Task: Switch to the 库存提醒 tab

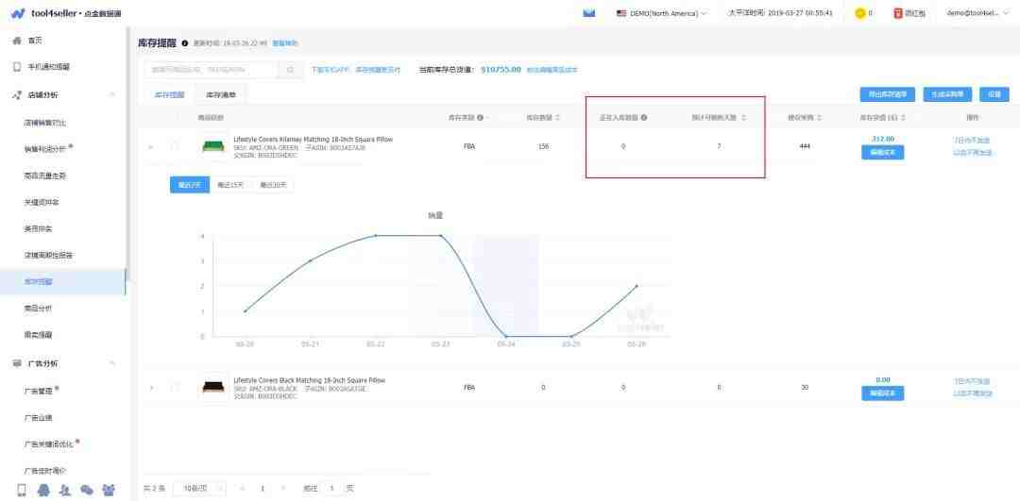Action: pos(169,95)
